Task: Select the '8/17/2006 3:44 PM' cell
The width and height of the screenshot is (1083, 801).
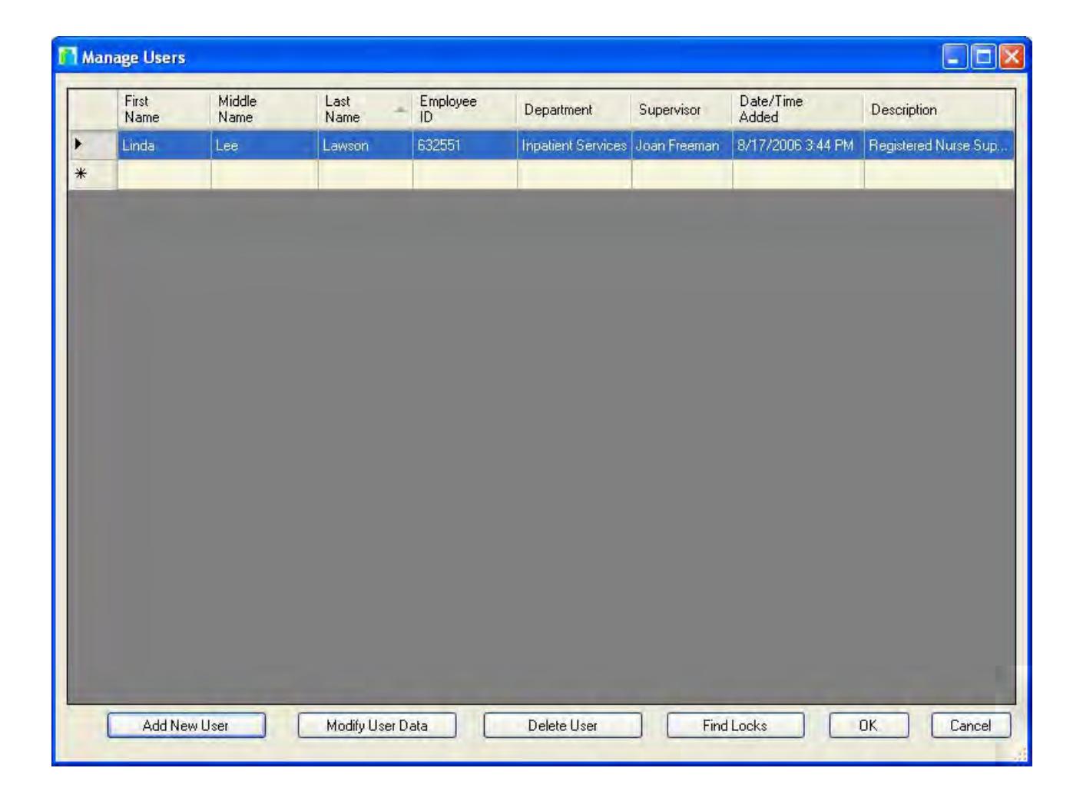Action: pos(798,145)
